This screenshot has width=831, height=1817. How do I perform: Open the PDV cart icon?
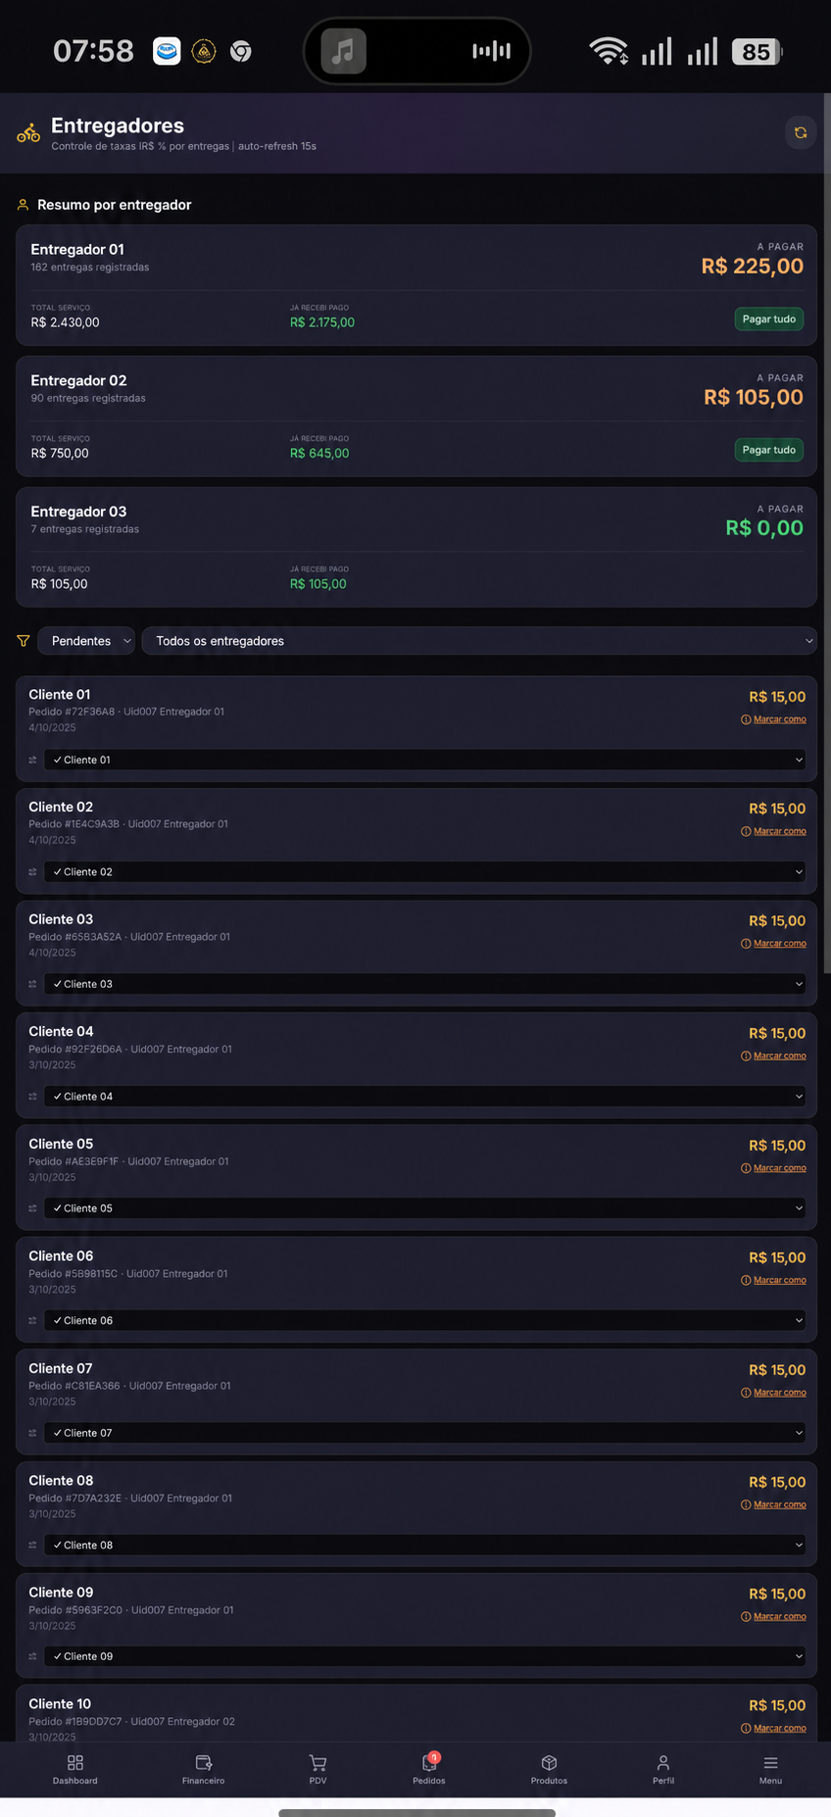[x=318, y=1762]
